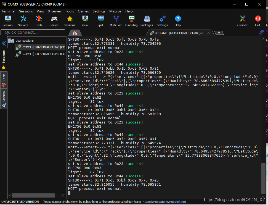The image size is (268, 205).
Task: Click the "BH1750 0x0 0x3d" terminal line
Action: [85, 56]
